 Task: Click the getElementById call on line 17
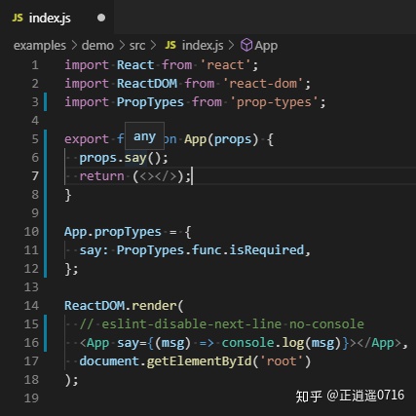199,361
